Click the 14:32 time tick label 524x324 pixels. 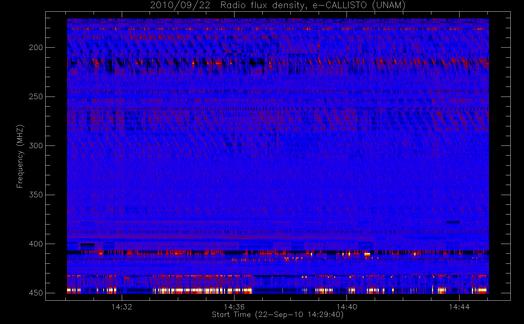(x=122, y=307)
